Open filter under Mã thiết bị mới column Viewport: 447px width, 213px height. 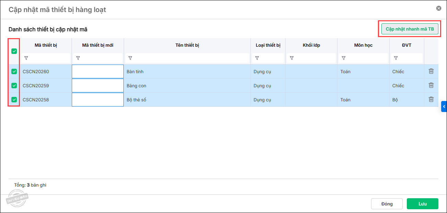[x=78, y=58]
